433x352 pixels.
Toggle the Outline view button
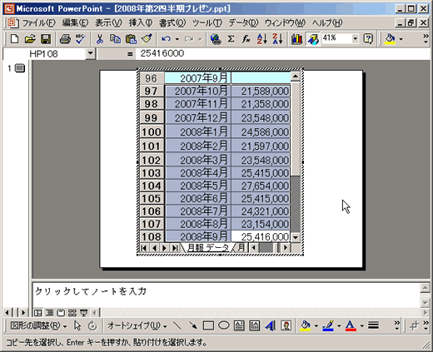click(x=49, y=313)
